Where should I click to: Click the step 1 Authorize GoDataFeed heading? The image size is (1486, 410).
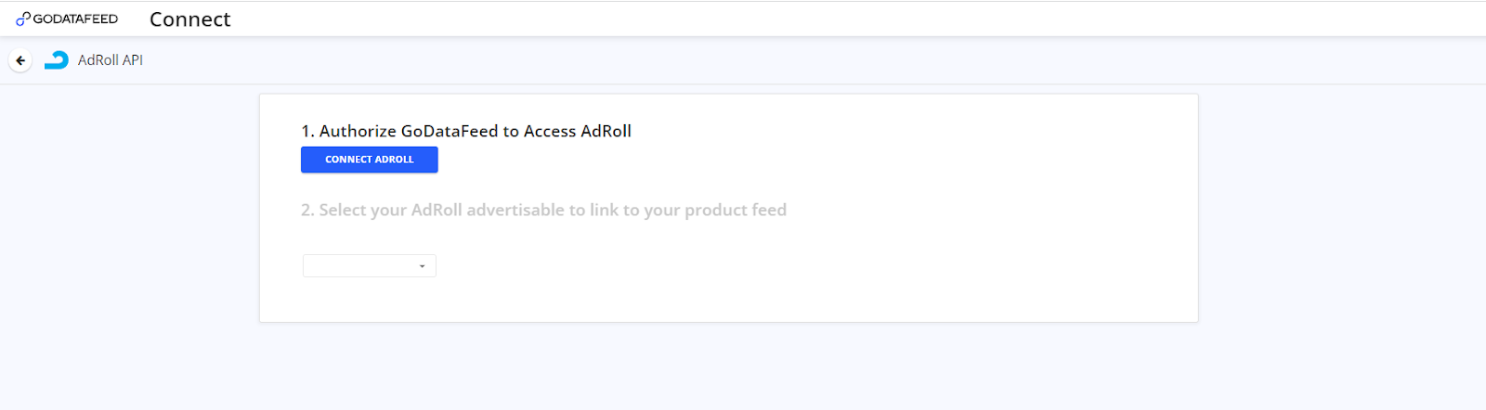[465, 131]
